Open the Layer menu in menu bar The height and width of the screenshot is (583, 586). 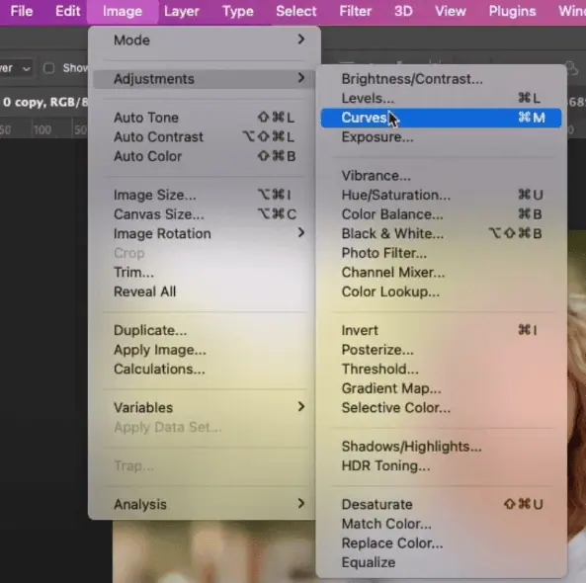[x=182, y=11]
